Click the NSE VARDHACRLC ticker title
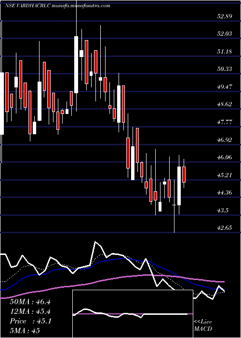This screenshot has height=338, width=241. [x=27, y=6]
